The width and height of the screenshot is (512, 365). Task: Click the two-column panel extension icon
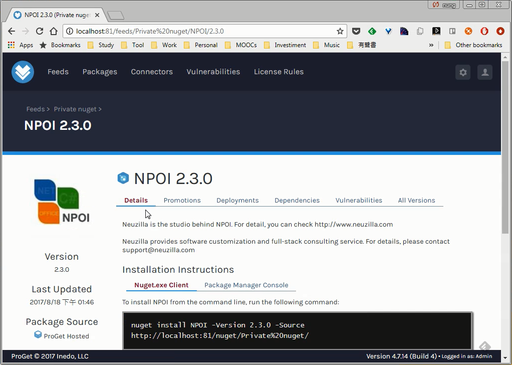[452, 31]
